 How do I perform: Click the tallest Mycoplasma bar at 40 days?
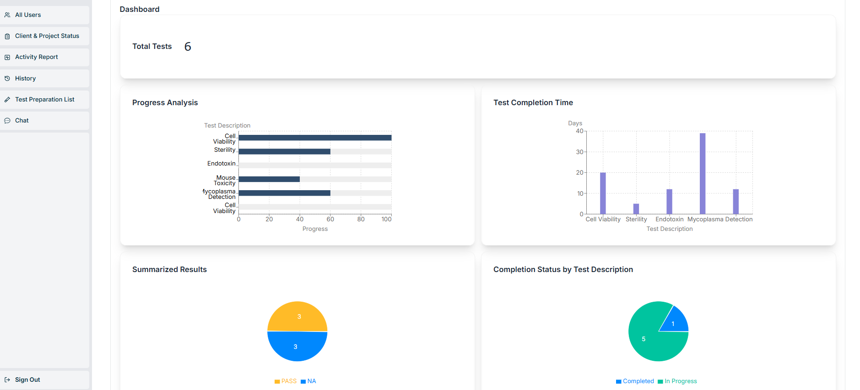point(703,174)
